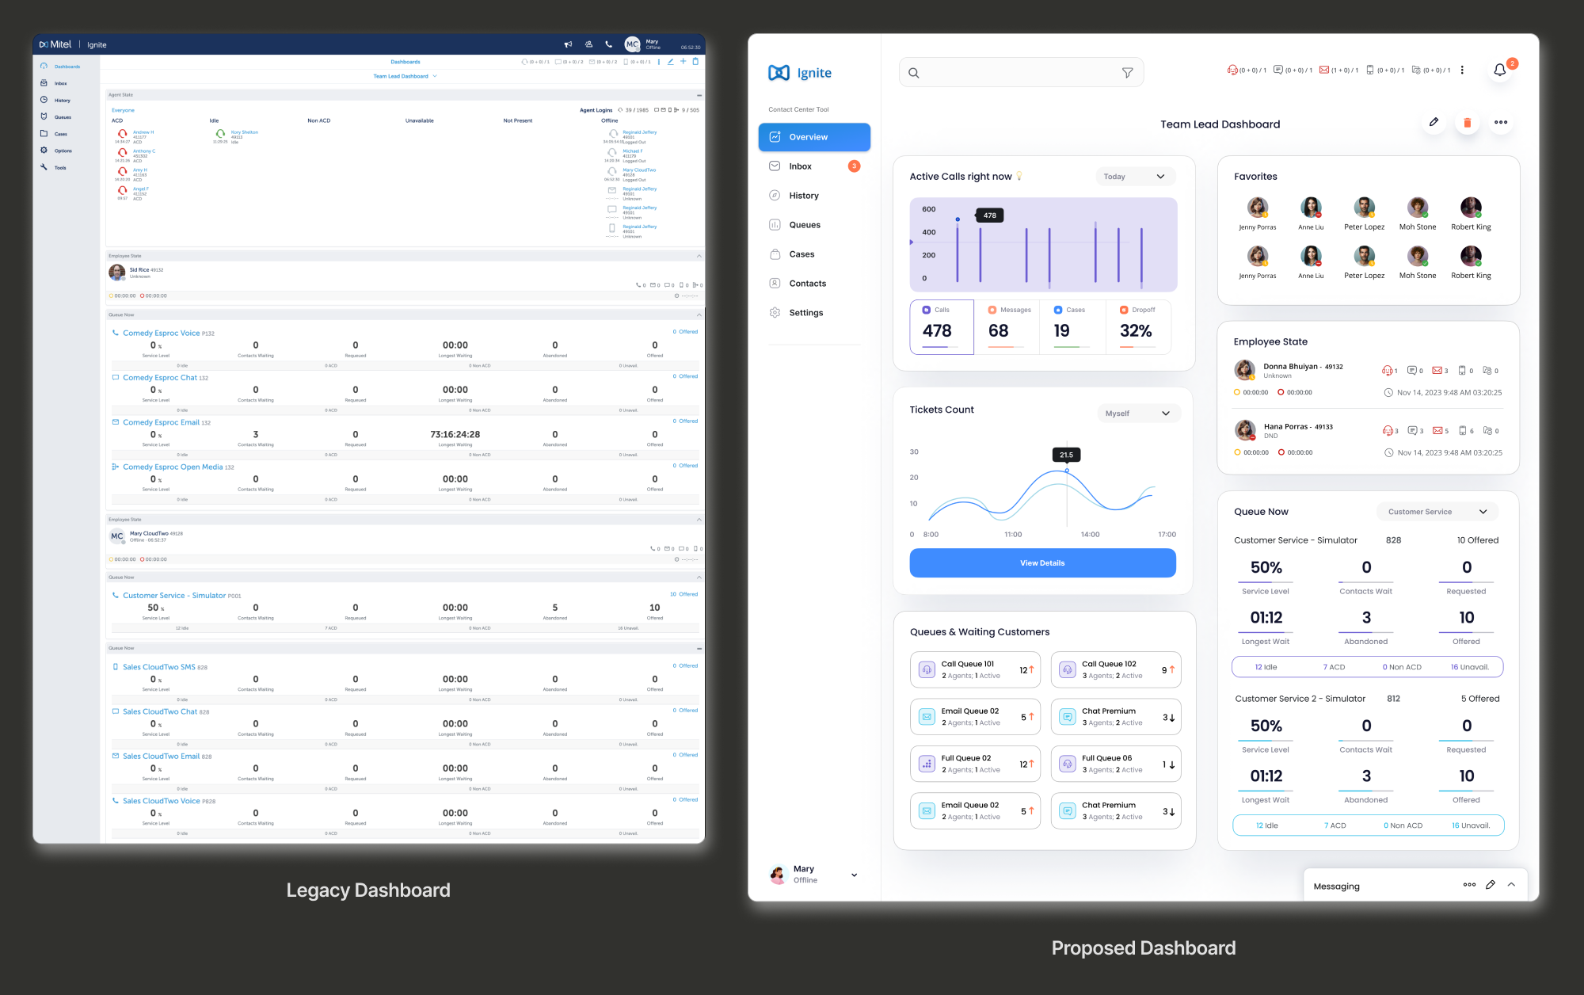
Task: Open the Myself tickets dropdown
Action: point(1138,414)
